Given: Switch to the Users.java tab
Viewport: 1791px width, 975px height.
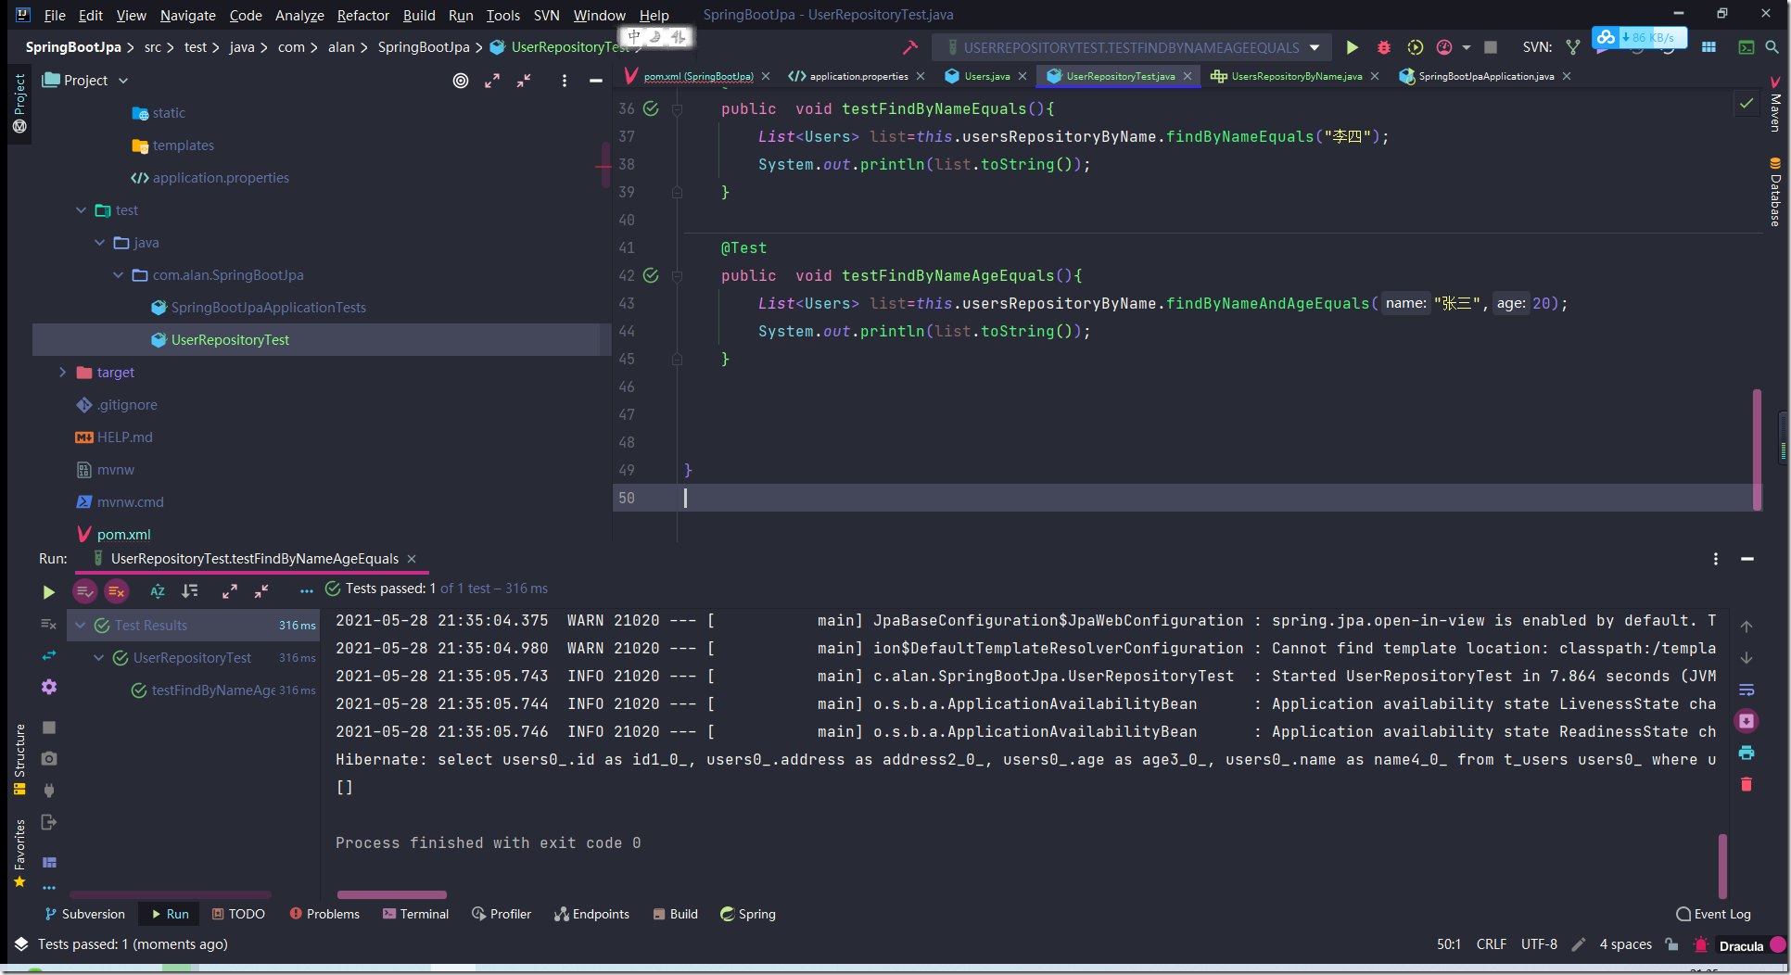Looking at the screenshot, I should coord(986,76).
